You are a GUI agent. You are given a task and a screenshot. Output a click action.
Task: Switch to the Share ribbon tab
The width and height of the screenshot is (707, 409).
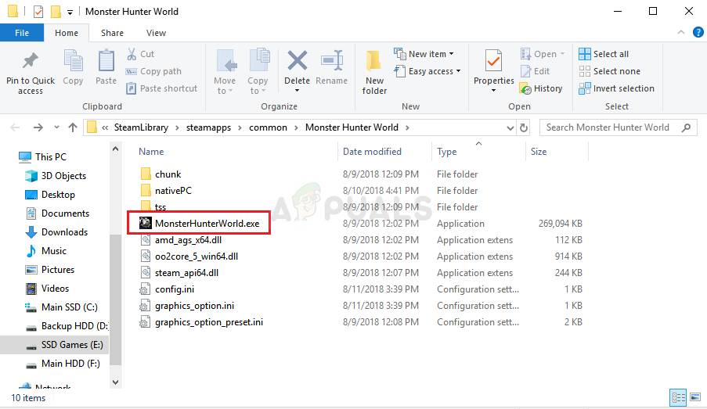coord(112,33)
